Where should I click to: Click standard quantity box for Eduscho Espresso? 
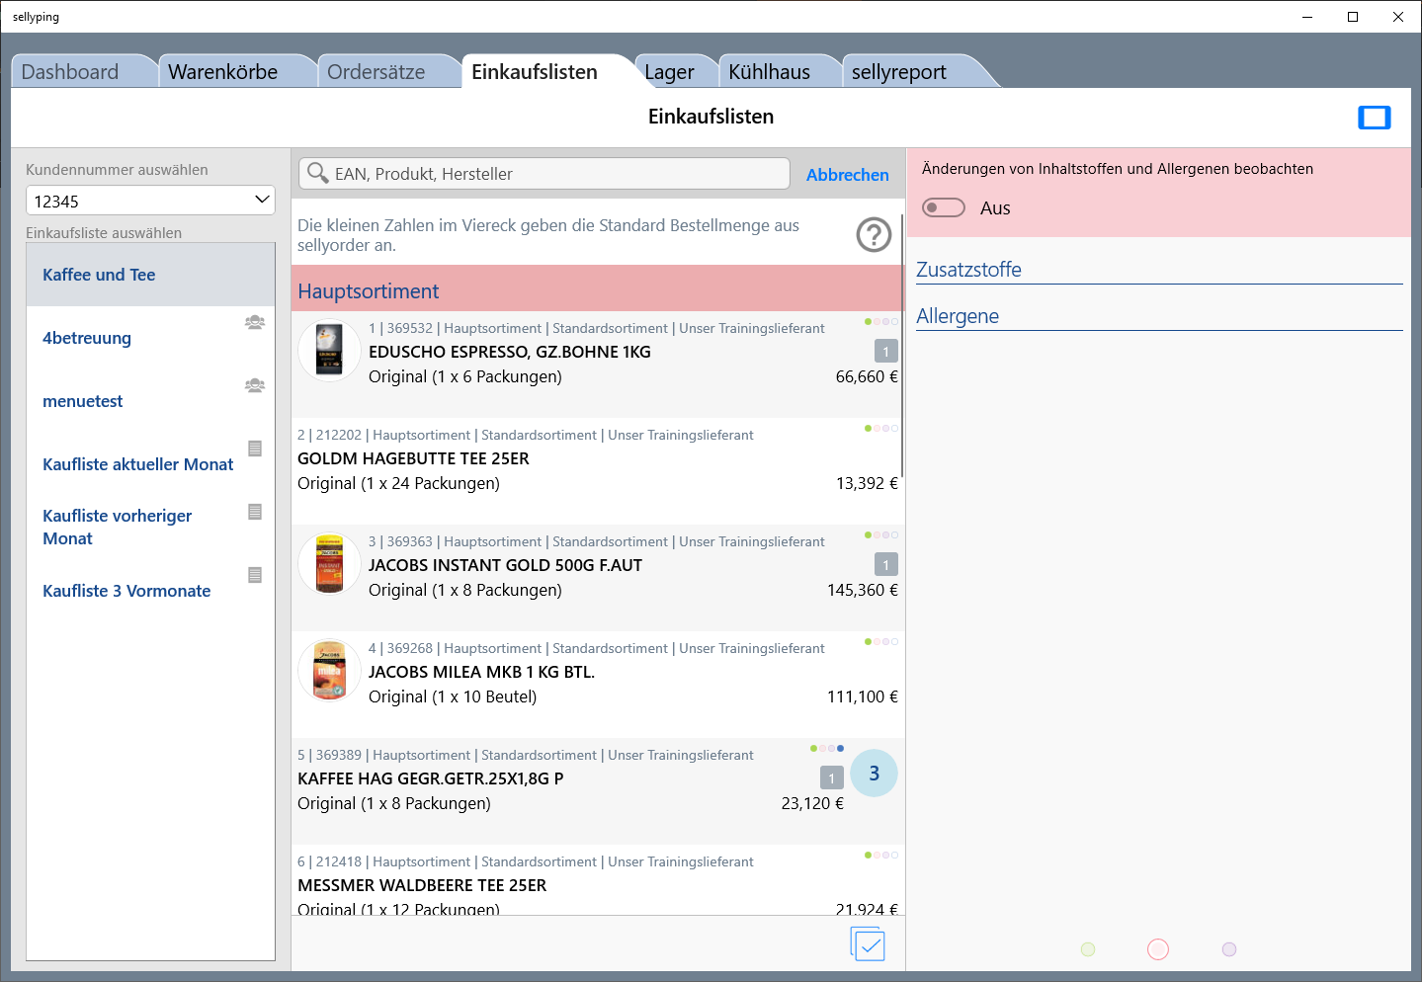(885, 352)
